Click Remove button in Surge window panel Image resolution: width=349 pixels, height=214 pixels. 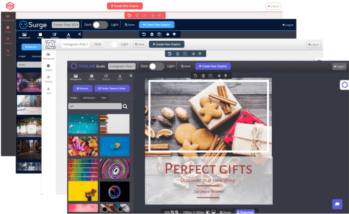(31, 47)
